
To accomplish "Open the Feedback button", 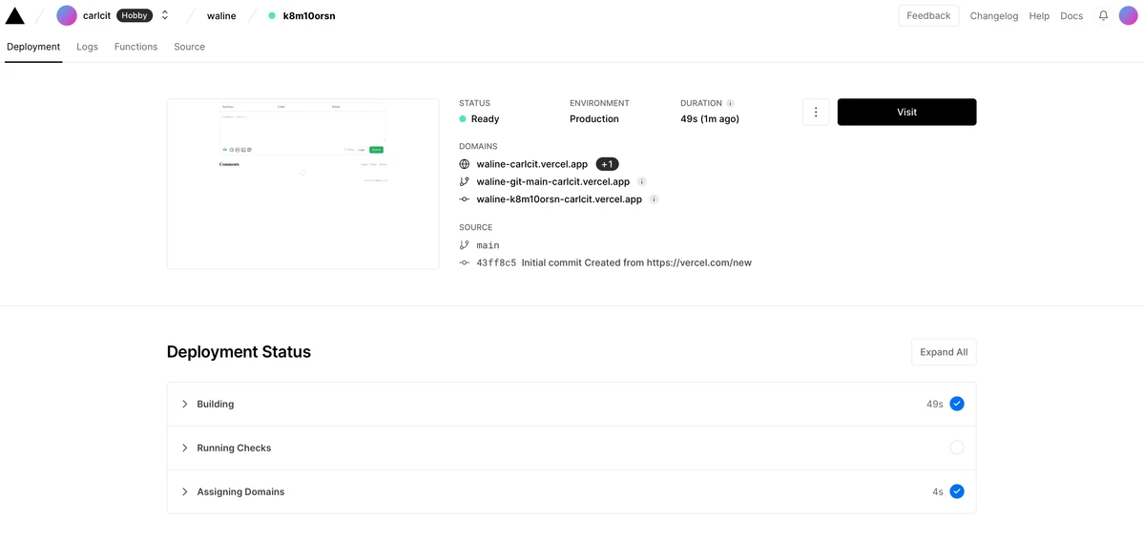I will (928, 15).
